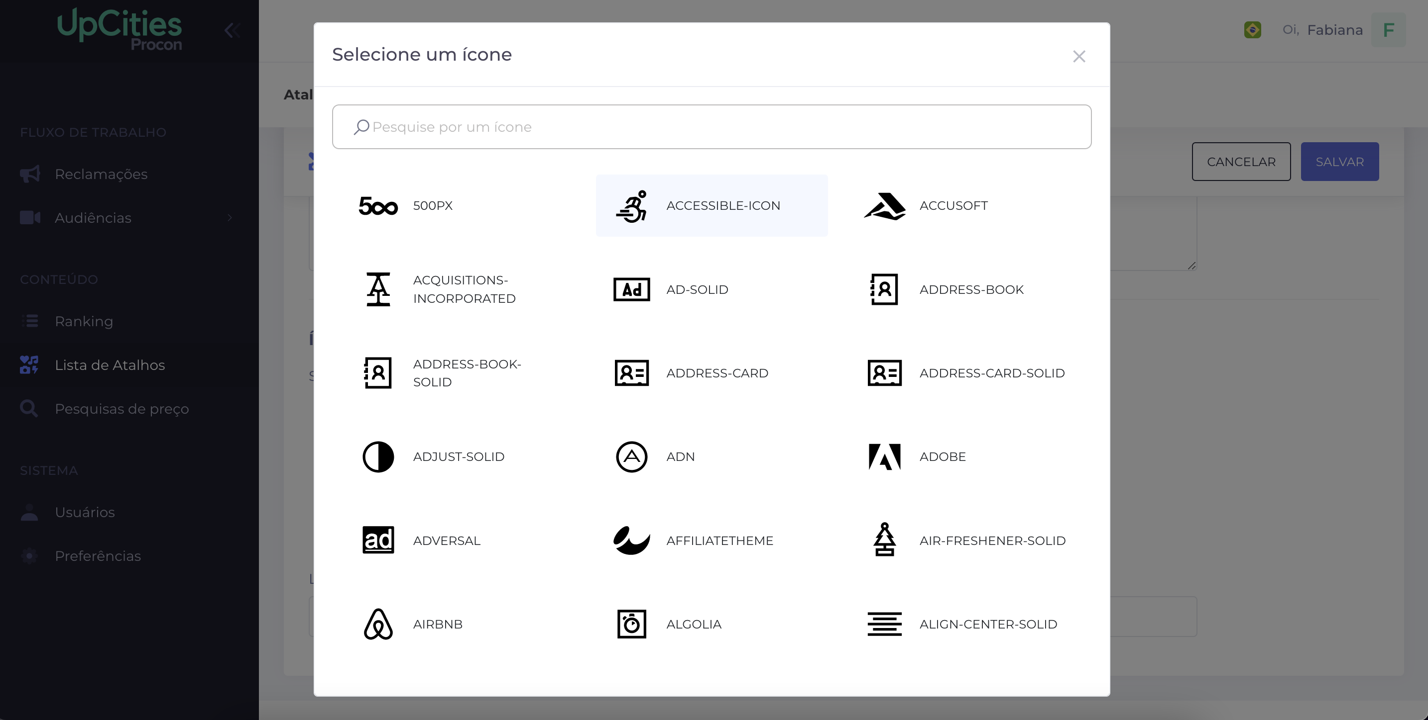
Task: Click the Pesquisas de preço magnifier icon
Action: pos(29,408)
